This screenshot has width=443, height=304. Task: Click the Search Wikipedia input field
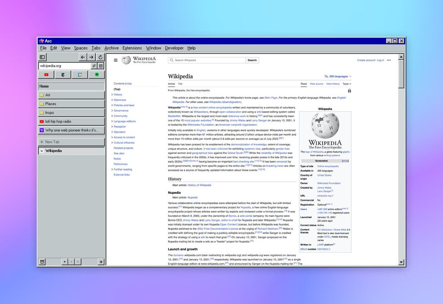(x=207, y=60)
